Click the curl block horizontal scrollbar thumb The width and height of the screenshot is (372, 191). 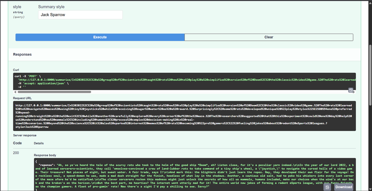[x=54, y=92]
